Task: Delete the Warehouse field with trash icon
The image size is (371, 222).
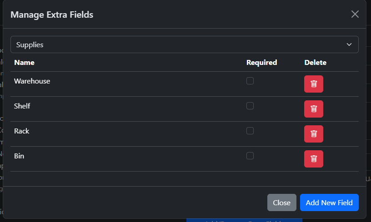Action: [x=313, y=84]
